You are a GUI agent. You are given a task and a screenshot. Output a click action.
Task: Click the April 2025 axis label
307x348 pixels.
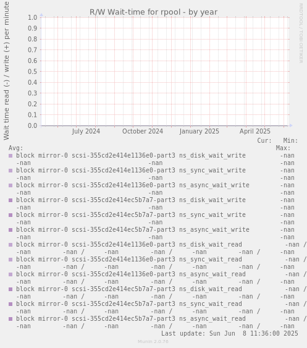255,131
